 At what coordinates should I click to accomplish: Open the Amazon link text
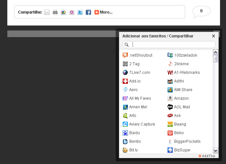tap(181, 98)
